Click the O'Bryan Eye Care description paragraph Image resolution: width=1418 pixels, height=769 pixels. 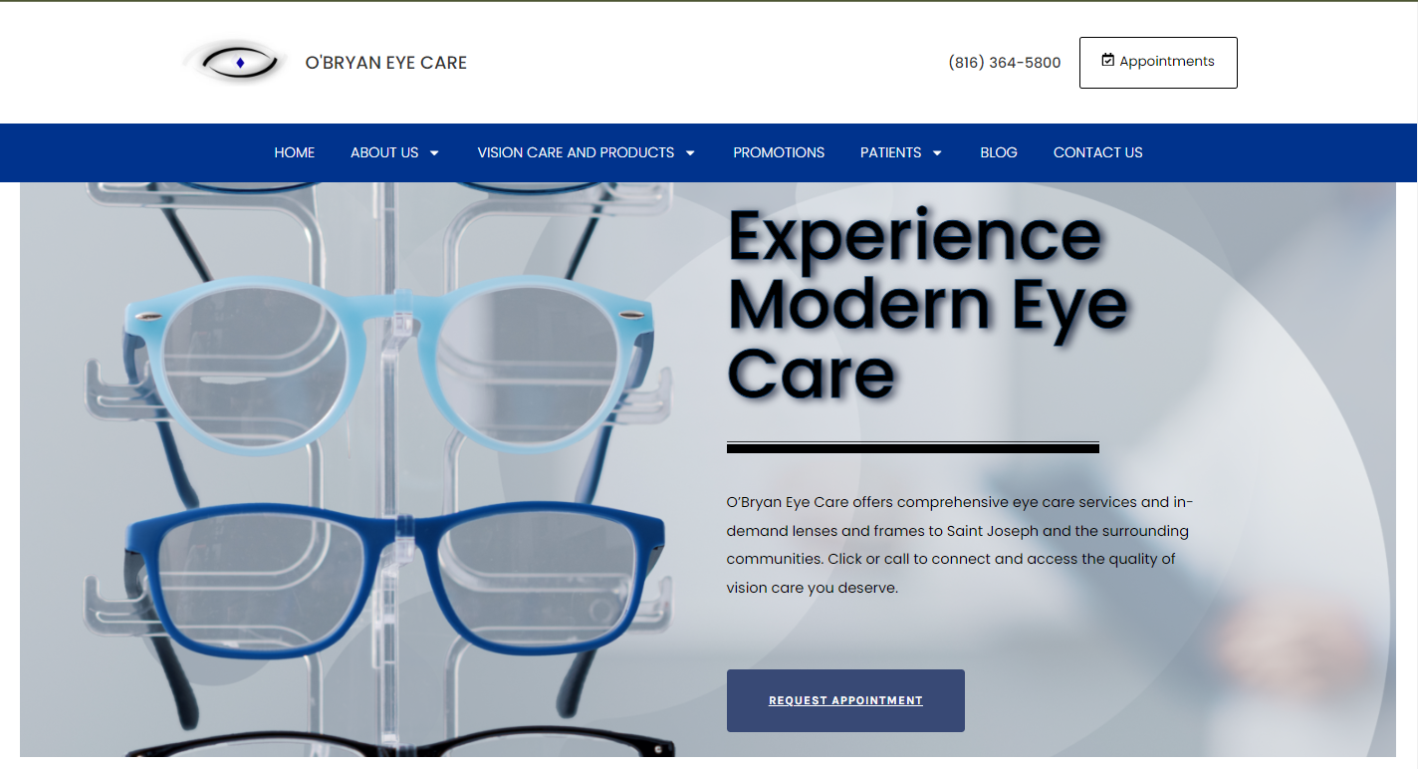coord(959,545)
